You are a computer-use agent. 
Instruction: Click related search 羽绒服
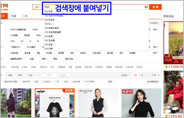(109, 67)
